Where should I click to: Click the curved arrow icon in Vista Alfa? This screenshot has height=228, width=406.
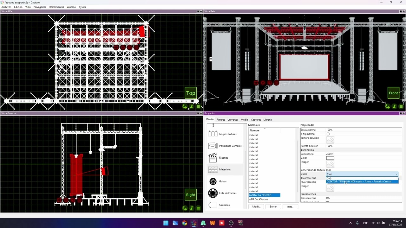coord(185,107)
